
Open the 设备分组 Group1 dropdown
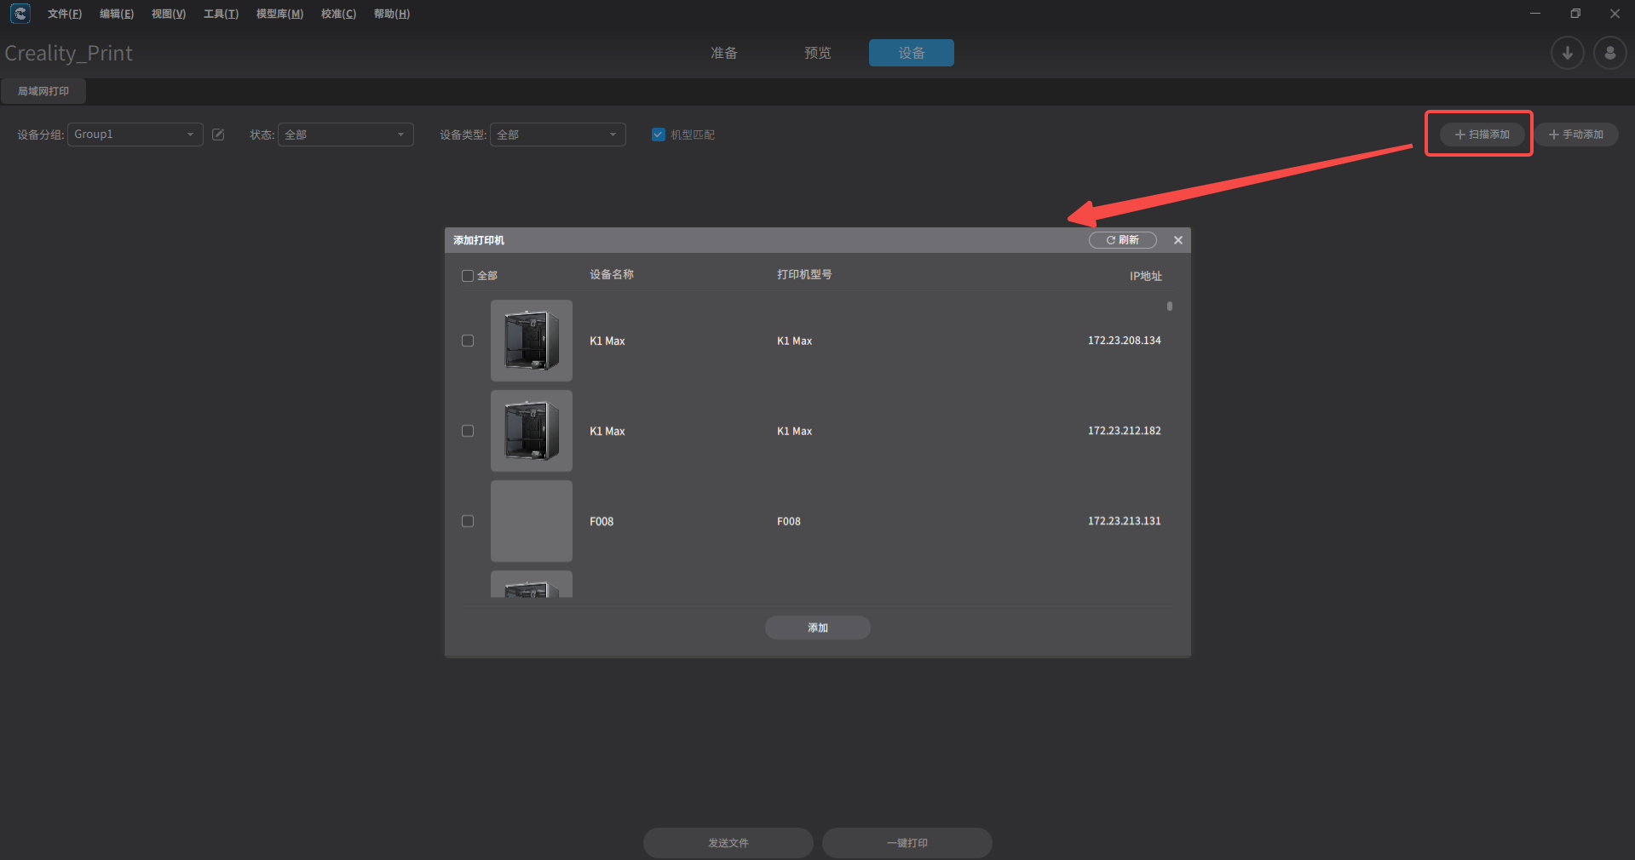(135, 135)
